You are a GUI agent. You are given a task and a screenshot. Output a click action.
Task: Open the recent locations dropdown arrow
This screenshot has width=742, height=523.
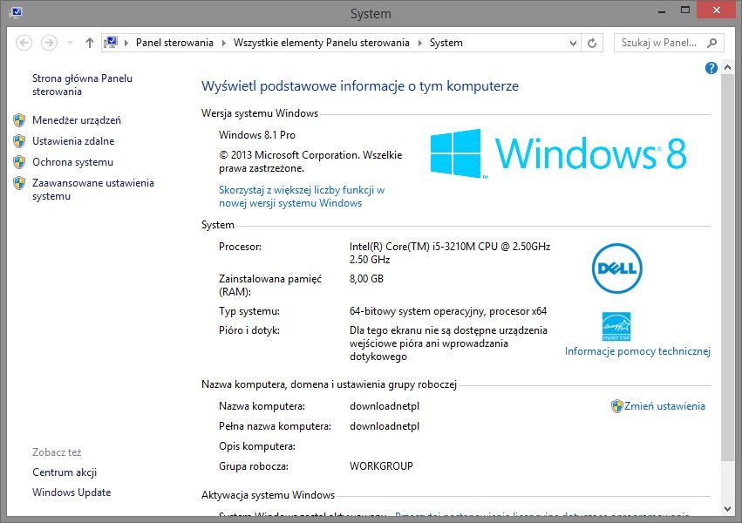pos(70,43)
